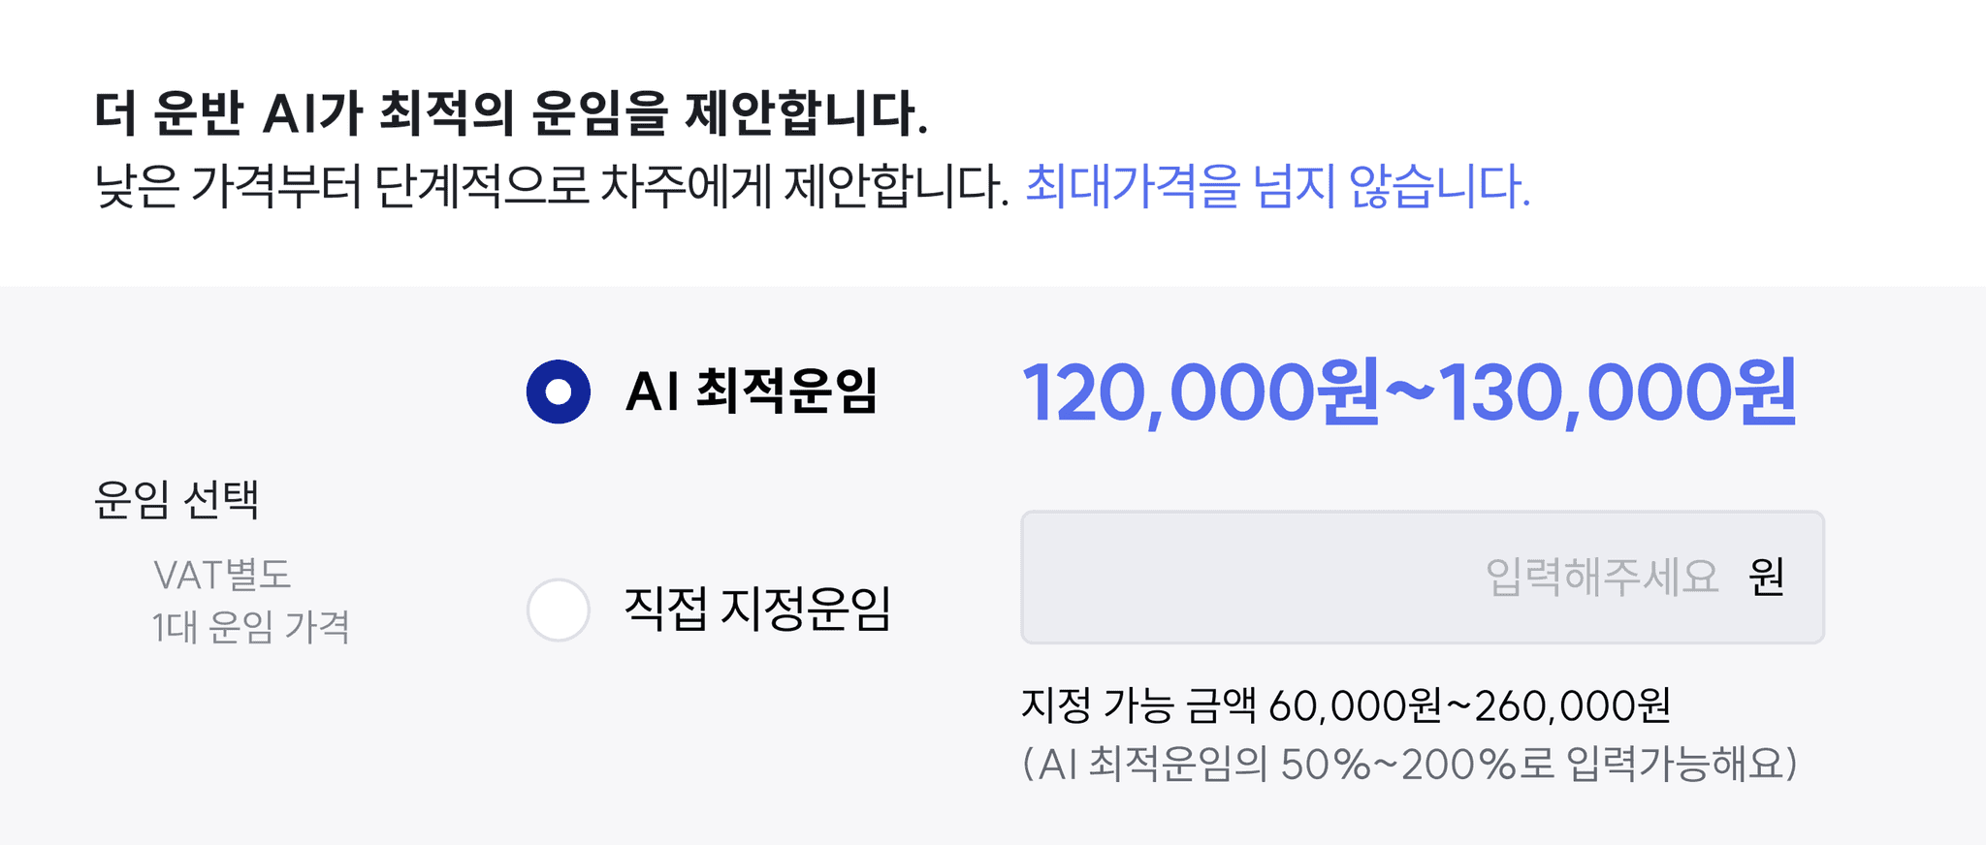Image resolution: width=1986 pixels, height=845 pixels.
Task: Click the 1대 운임 가격 label
Action: 250,630
